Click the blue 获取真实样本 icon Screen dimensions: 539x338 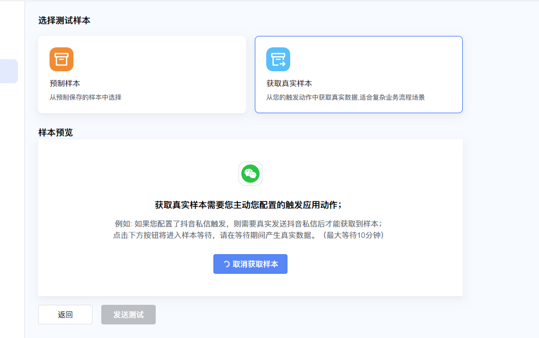coord(278,59)
